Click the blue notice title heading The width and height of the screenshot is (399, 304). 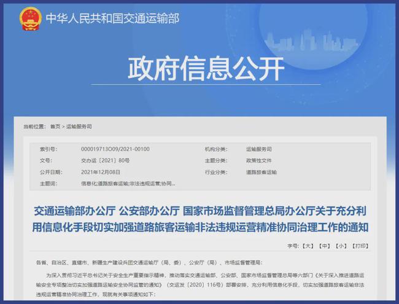(199, 219)
